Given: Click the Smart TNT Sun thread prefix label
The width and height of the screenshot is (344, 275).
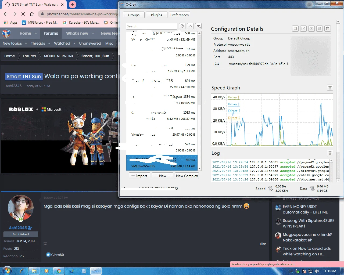Looking at the screenshot, I should click(x=24, y=77).
